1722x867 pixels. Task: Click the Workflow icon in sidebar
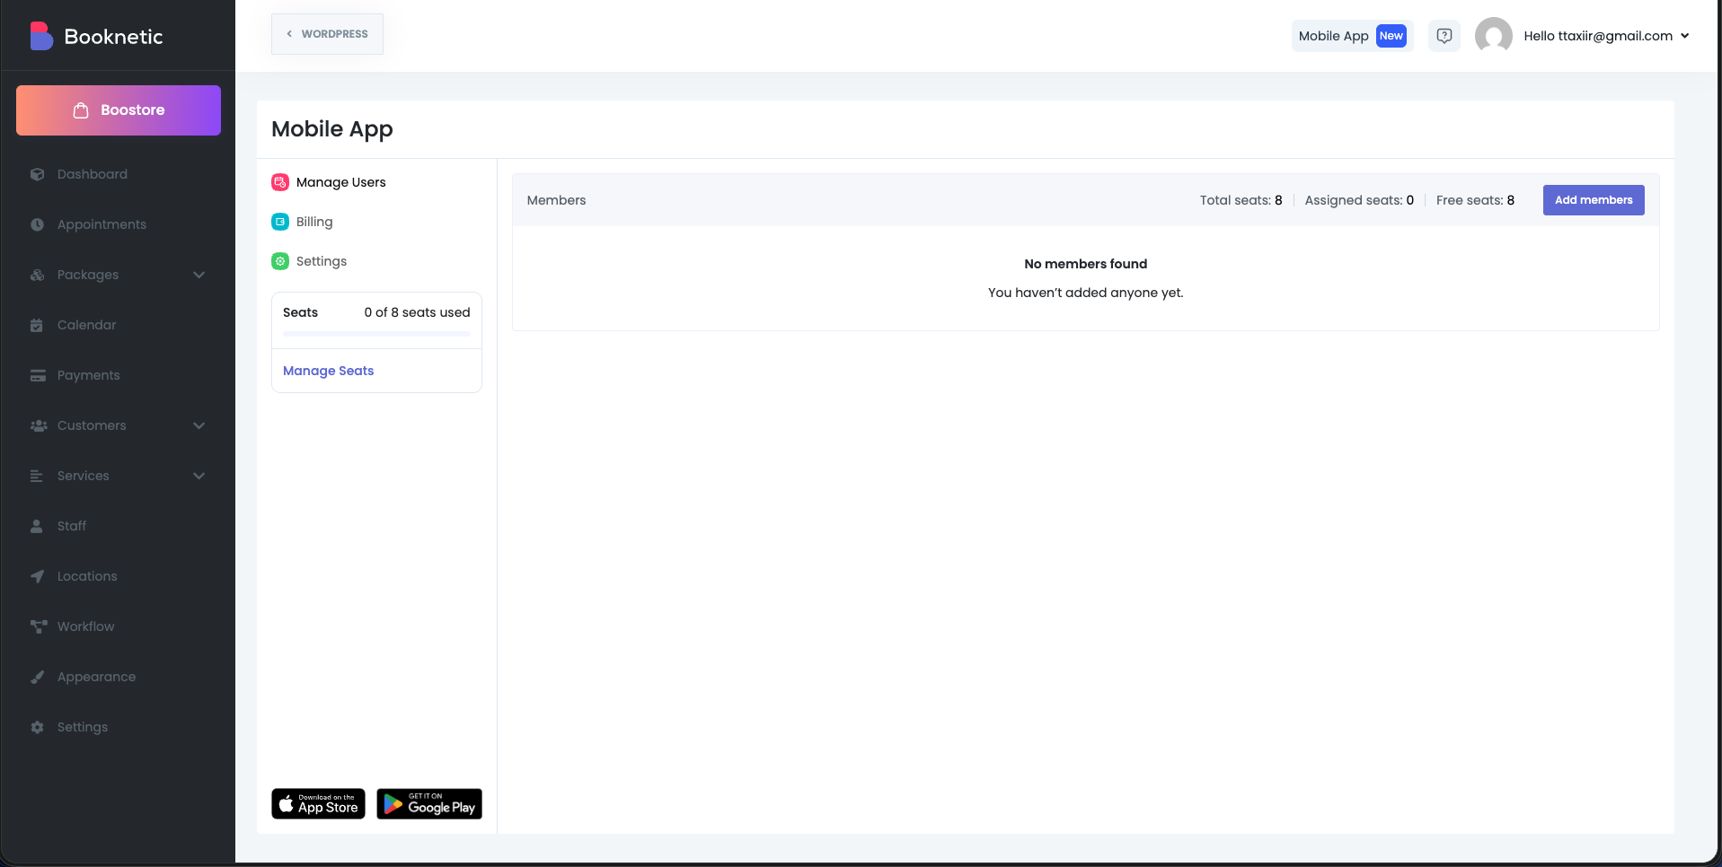pos(38,626)
